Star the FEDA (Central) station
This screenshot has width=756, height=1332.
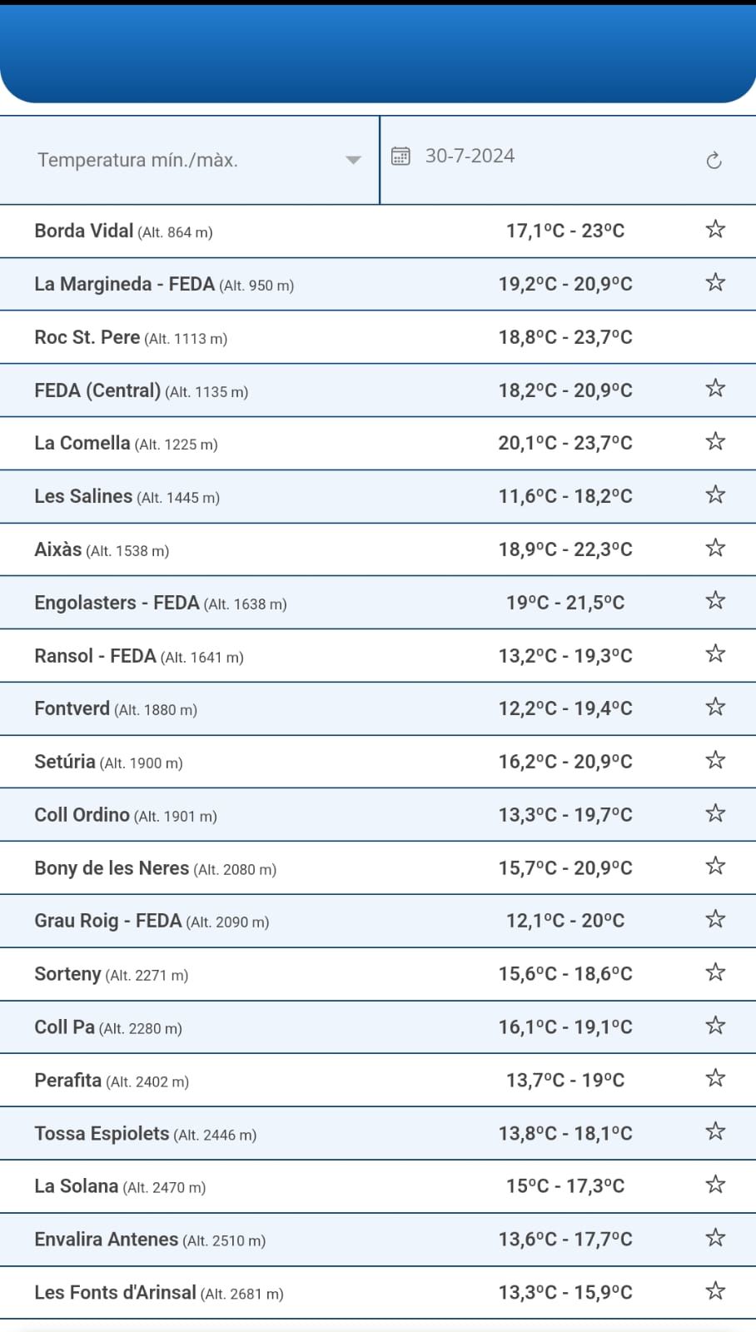pyautogui.click(x=715, y=389)
